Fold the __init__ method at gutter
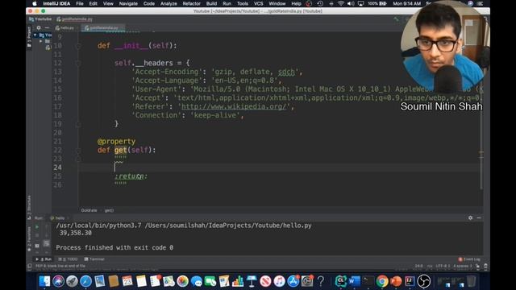Viewport: 516px width, 290px height. (78, 46)
